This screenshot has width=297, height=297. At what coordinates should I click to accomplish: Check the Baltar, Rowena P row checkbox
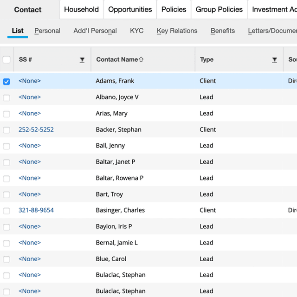6,179
